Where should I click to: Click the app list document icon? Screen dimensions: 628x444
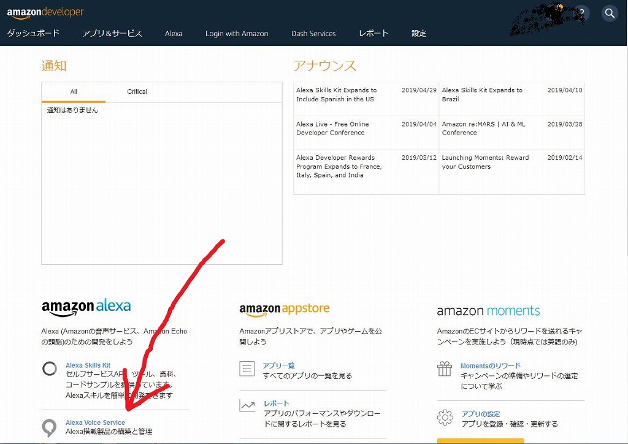point(247,368)
